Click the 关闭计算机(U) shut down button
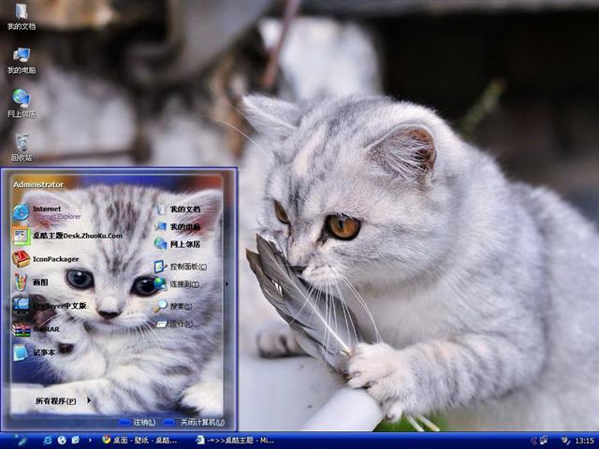This screenshot has height=449, width=599. coord(194,422)
